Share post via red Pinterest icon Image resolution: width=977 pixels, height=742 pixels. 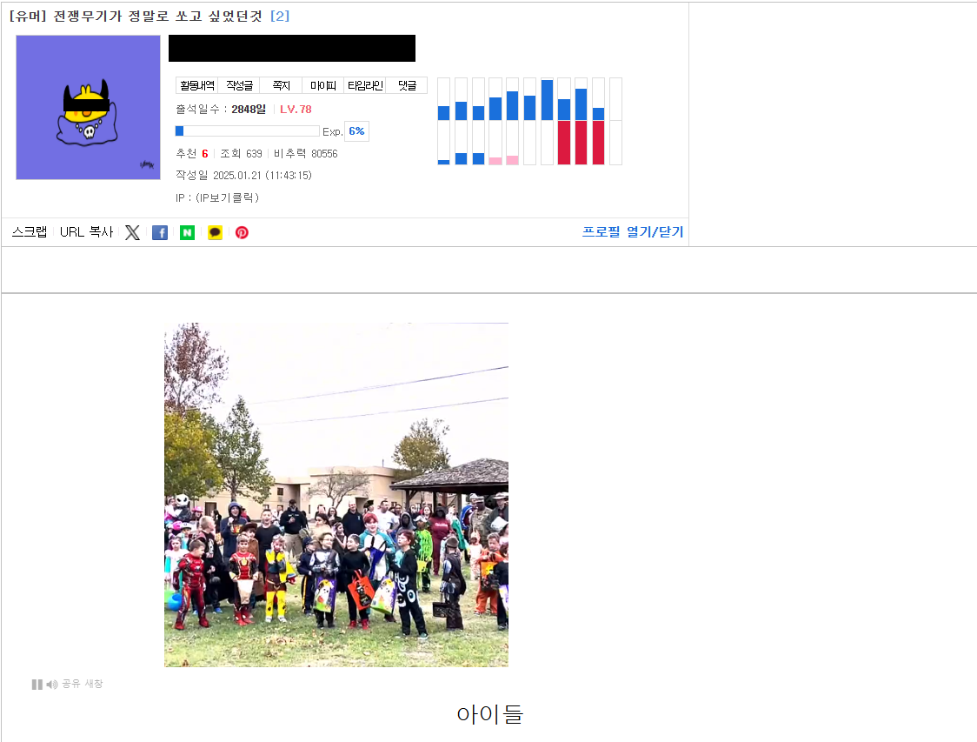click(242, 232)
